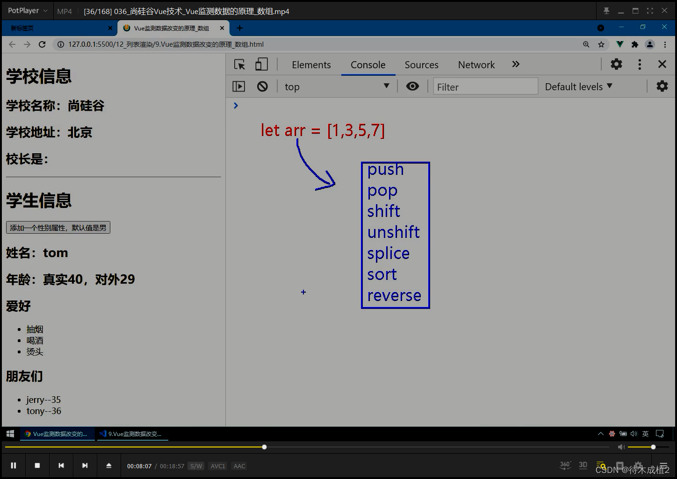Switch to the Network tab
Viewport: 677px width, 479px height.
pyautogui.click(x=476, y=64)
